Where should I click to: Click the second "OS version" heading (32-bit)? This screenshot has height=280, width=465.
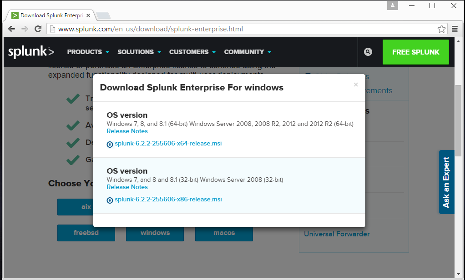[x=127, y=171]
